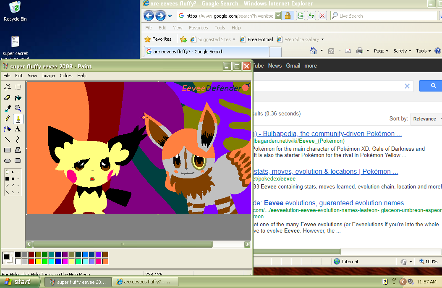Choose the Free-Form Select star tool

coord(8,87)
